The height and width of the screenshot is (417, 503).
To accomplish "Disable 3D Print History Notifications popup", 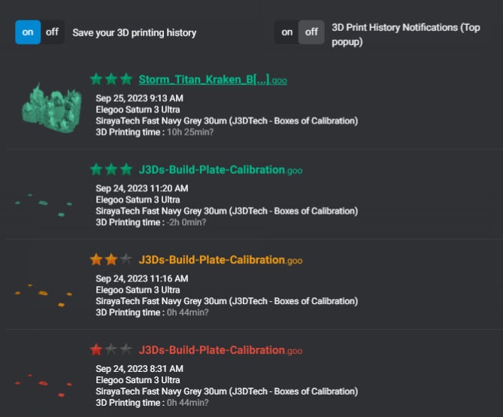I will tap(311, 32).
